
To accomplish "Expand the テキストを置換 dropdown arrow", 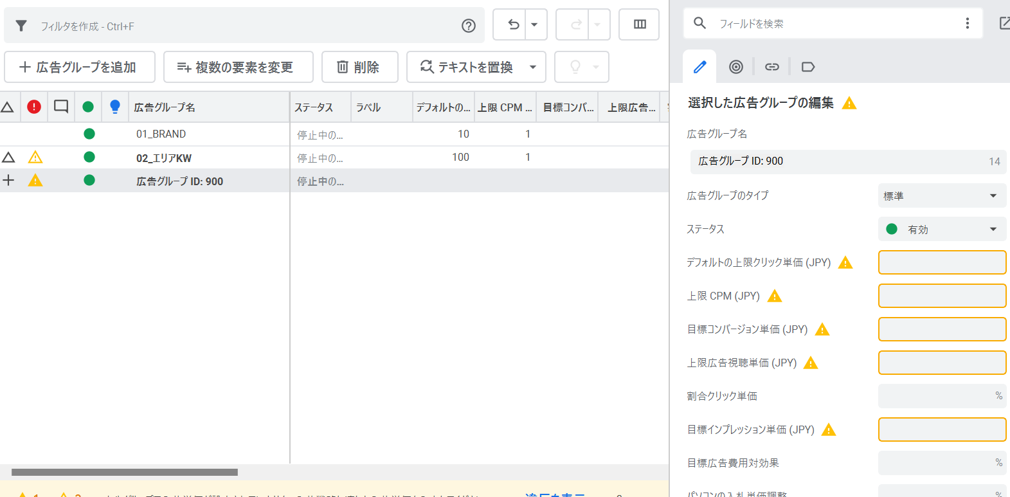I will click(x=533, y=67).
